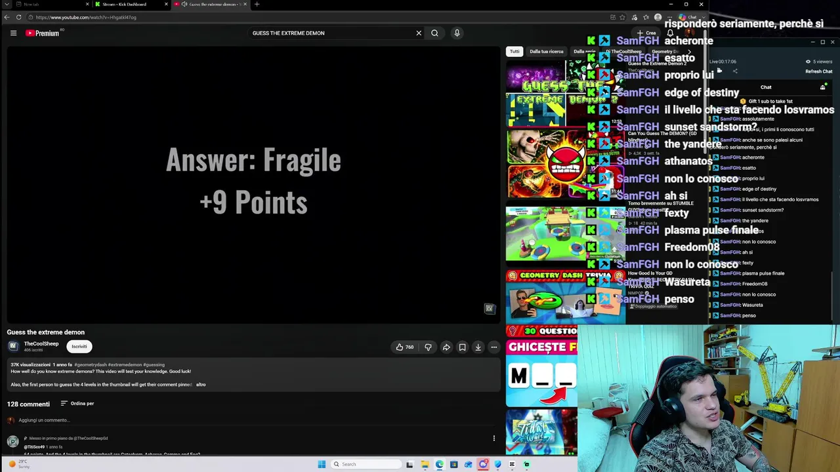This screenshot has width=840, height=472.
Task: Like the video with 760 likes
Action: 404,347
